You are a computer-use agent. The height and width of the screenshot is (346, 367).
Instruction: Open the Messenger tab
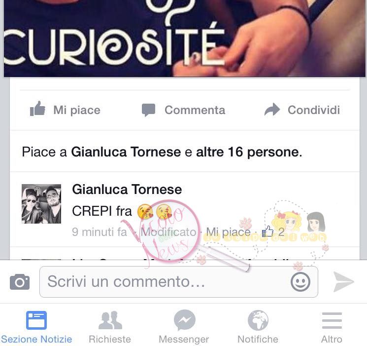[x=184, y=327]
